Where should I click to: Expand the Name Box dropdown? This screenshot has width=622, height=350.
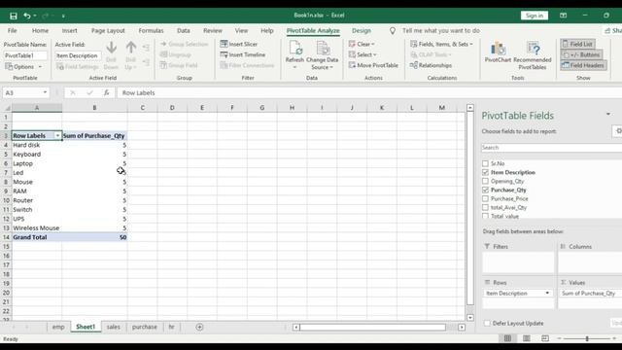(x=45, y=93)
